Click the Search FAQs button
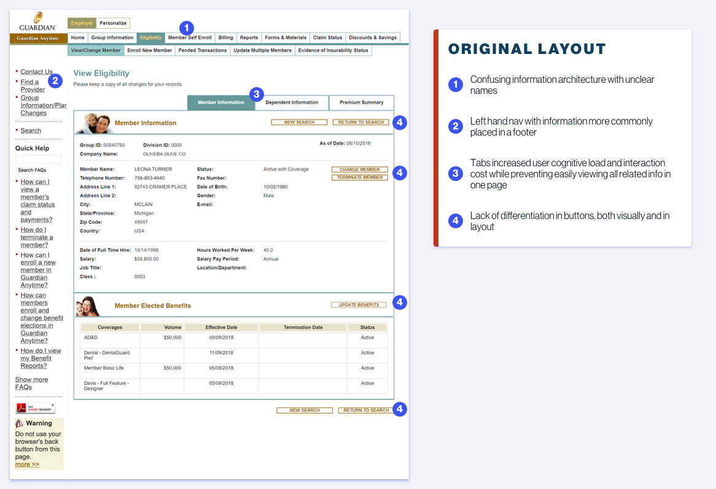Viewport: 716px width, 489px height. (32, 170)
